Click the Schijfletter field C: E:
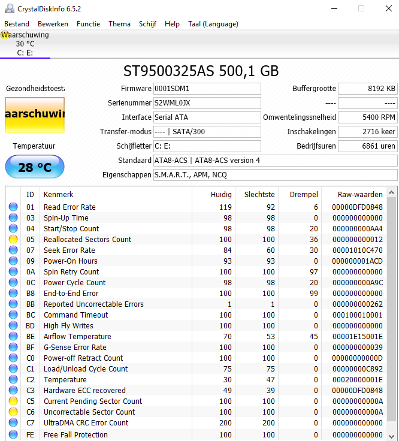Viewport: 399px width, 441px height. point(207,146)
